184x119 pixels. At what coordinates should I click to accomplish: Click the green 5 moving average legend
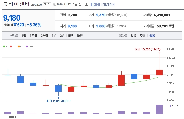pos(5,47)
